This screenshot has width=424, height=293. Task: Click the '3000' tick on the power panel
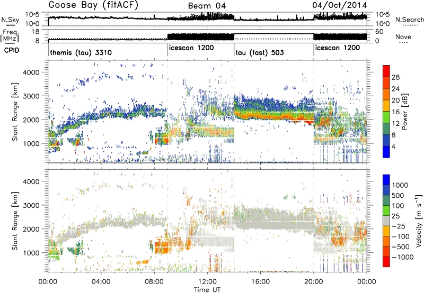point(31,96)
